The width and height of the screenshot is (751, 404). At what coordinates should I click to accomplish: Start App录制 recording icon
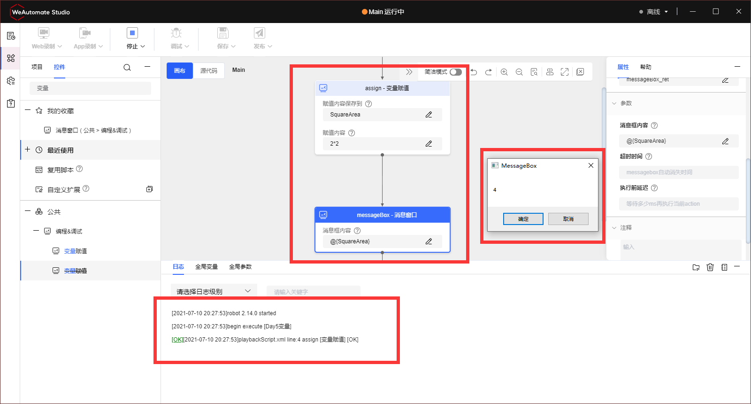click(85, 33)
